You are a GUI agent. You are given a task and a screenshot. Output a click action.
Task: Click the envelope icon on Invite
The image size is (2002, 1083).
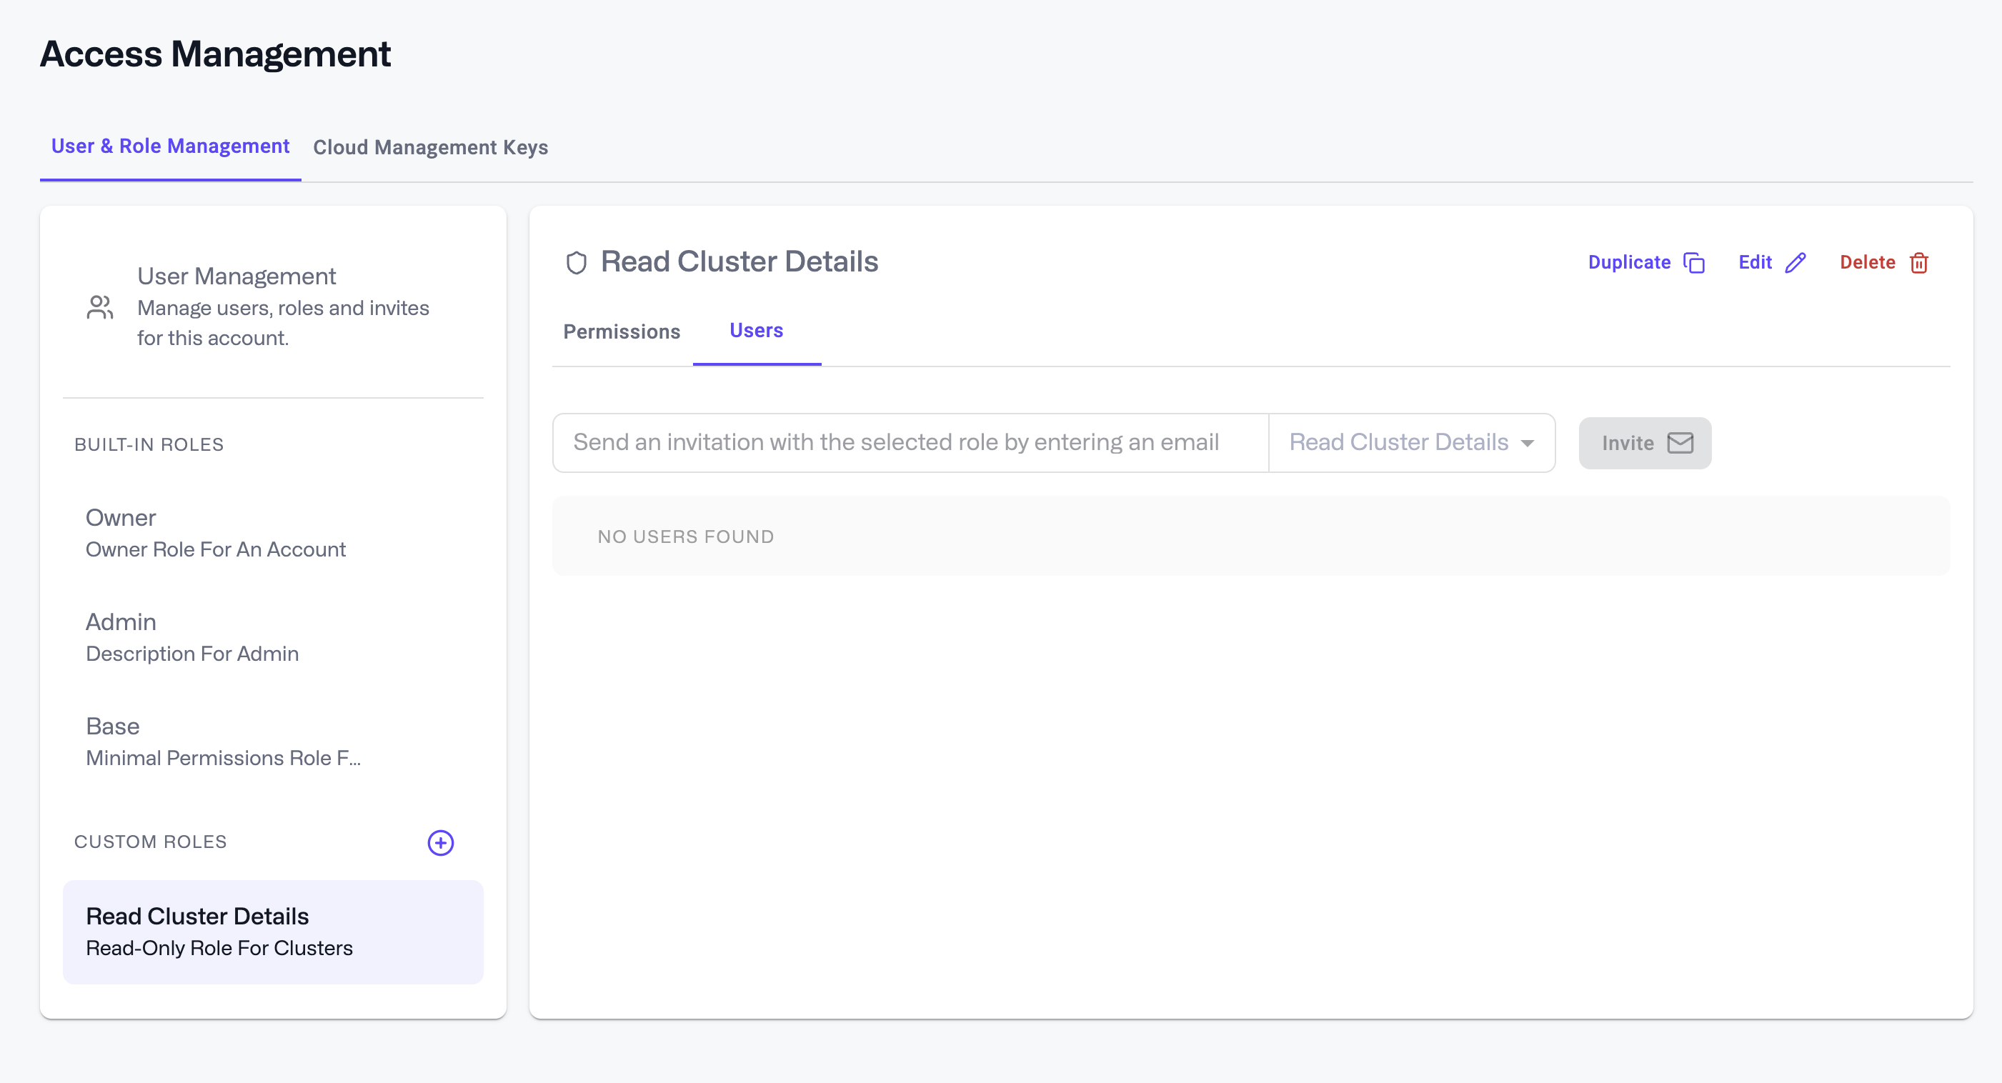click(1680, 443)
